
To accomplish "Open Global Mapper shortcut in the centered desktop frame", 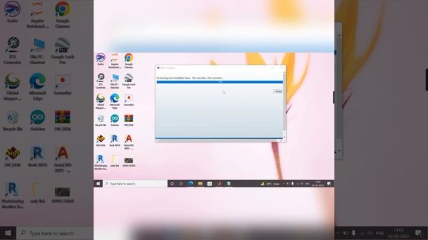I will point(100,101).
